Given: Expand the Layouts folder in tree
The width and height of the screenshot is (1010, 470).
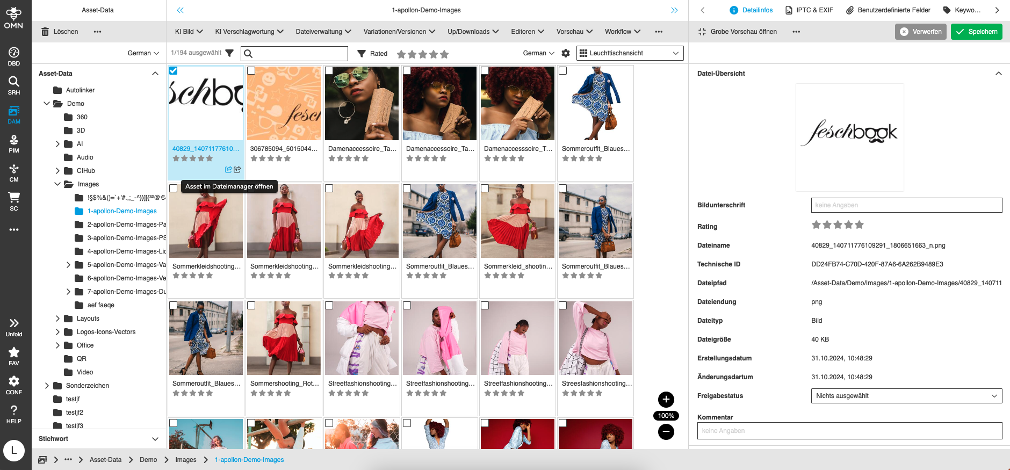Looking at the screenshot, I should tap(57, 319).
